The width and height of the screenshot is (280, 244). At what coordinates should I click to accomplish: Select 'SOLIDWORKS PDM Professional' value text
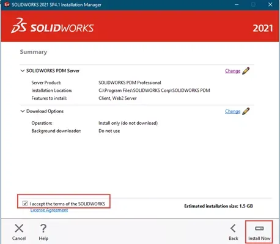(x=130, y=83)
